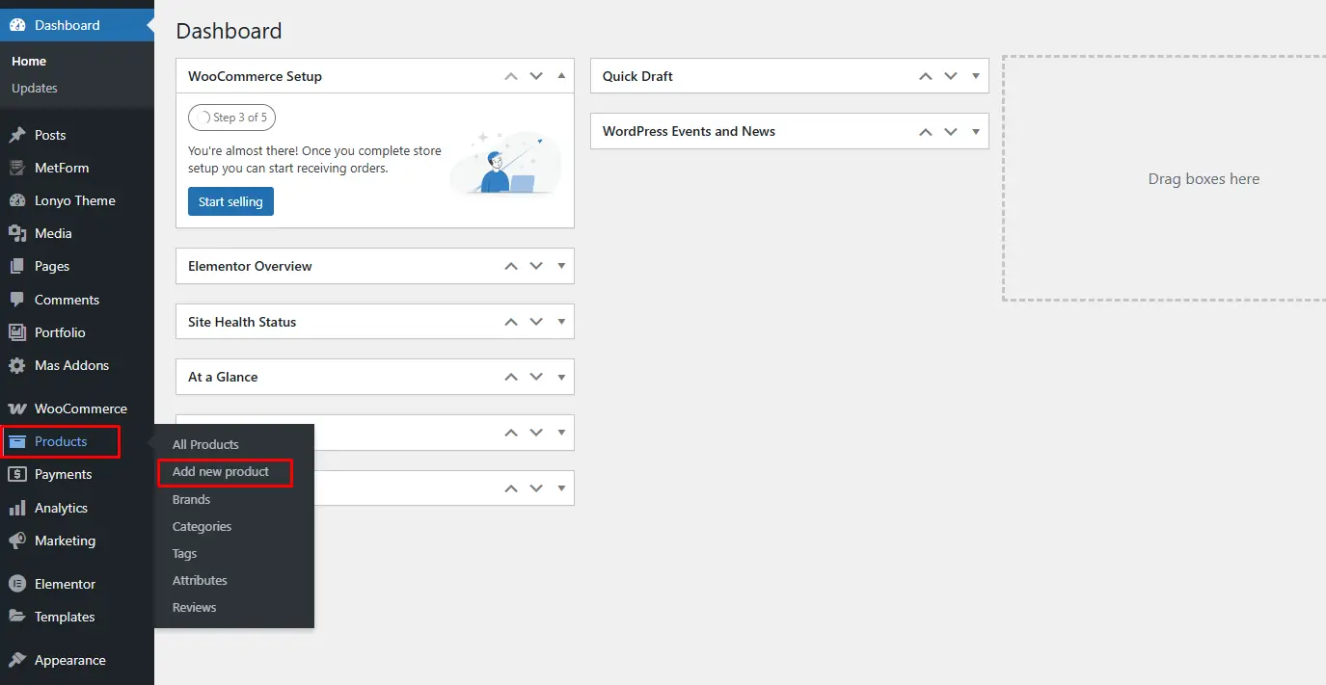
Task: Click the Pages icon in sidebar
Action: (x=17, y=266)
